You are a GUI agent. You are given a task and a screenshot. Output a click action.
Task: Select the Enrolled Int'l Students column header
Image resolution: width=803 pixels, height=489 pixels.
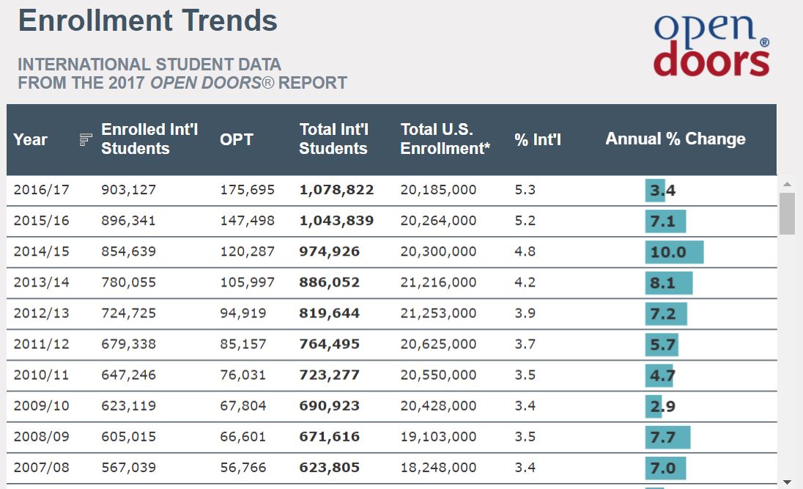pyautogui.click(x=149, y=139)
